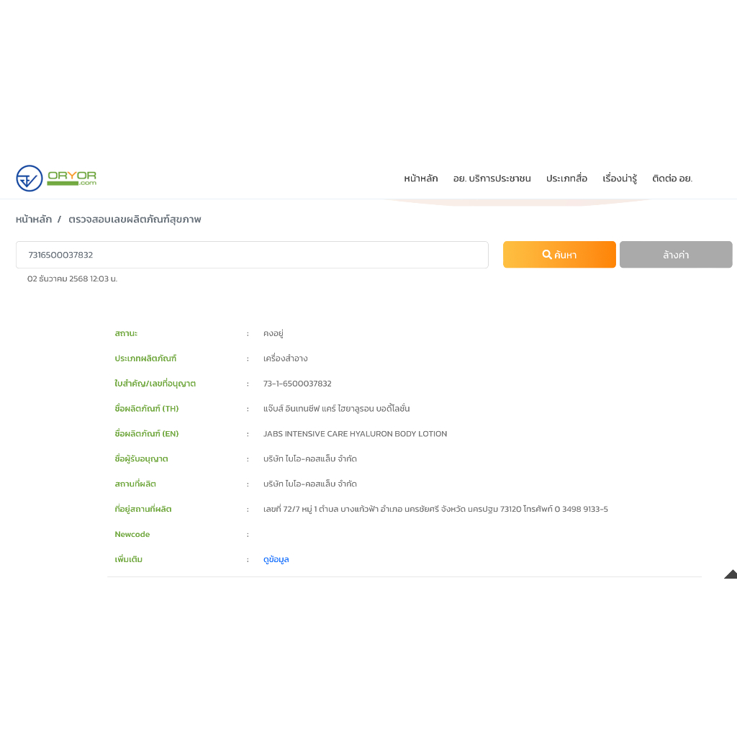The width and height of the screenshot is (737, 737).
Task: Focus the product number search field
Action: pyautogui.click(x=252, y=255)
